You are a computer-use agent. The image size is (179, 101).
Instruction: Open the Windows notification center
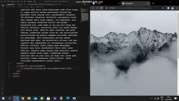(x=175, y=98)
